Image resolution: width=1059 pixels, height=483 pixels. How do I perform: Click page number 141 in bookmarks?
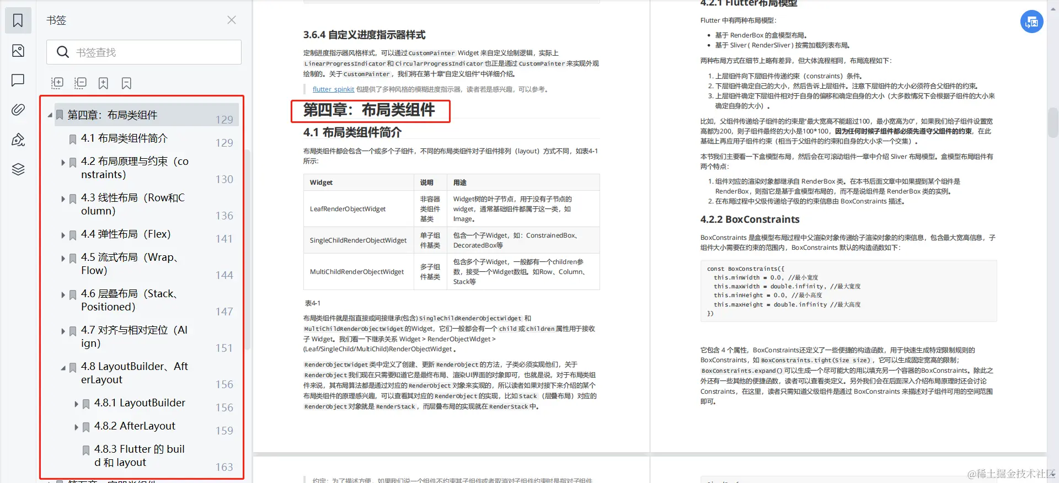pyautogui.click(x=224, y=239)
